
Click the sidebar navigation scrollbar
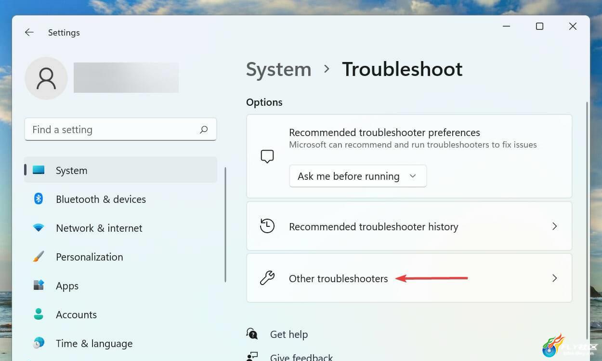tap(225, 224)
